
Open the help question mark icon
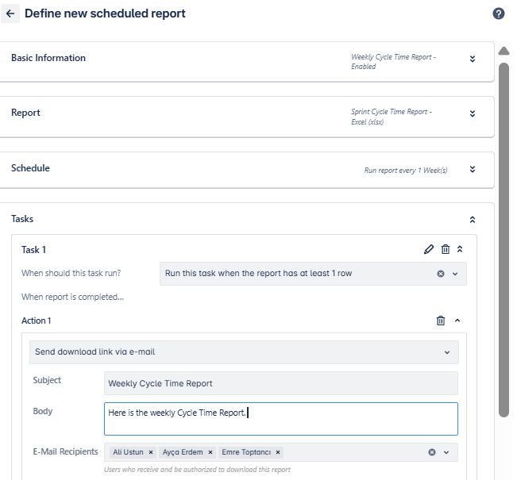498,13
